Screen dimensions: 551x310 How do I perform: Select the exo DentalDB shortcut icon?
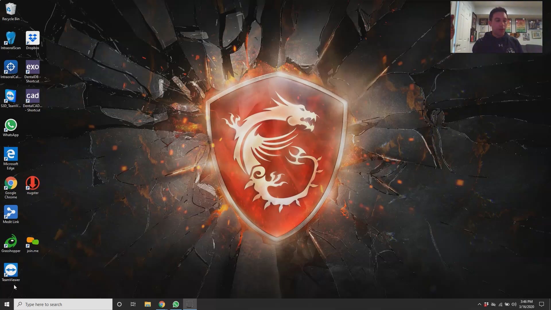[32, 71]
